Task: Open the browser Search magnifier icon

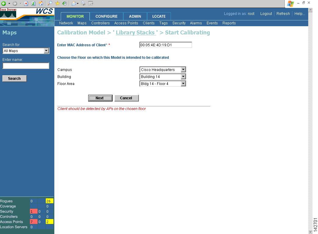Action: (50, 3)
